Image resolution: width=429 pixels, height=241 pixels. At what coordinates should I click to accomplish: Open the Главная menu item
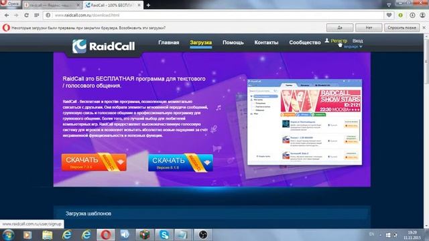168,43
